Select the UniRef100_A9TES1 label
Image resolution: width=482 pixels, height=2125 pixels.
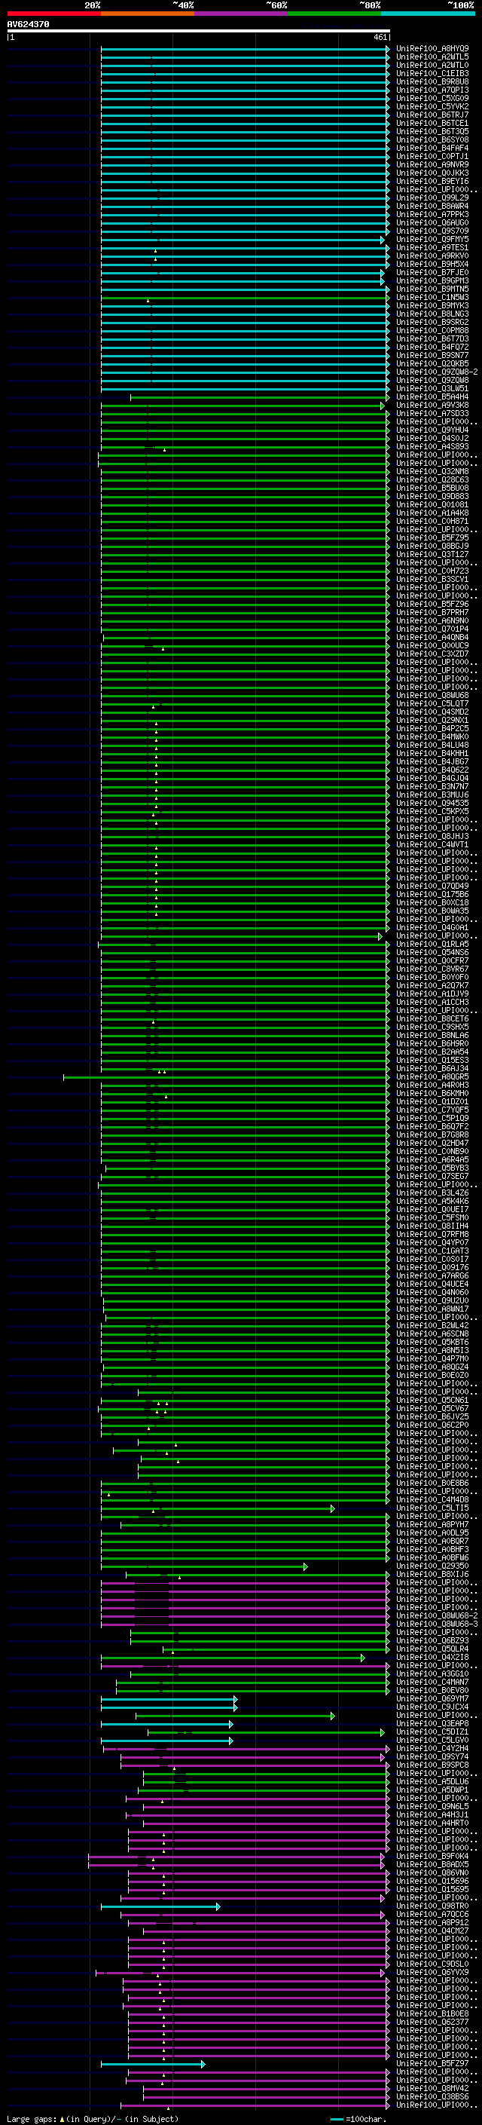432,247
